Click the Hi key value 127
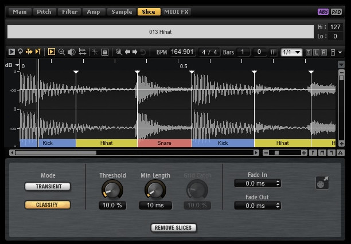This screenshot has width=351, height=244. [x=335, y=27]
